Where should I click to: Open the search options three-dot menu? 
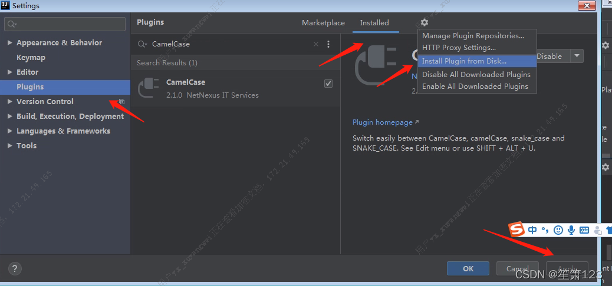click(x=328, y=44)
